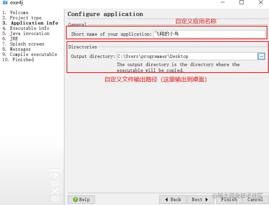The height and width of the screenshot is (205, 269).
Task: Go to step 9 Compile executable
Action: (x=30, y=54)
